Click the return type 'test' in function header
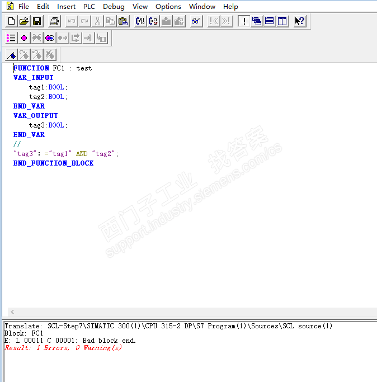 coord(84,68)
